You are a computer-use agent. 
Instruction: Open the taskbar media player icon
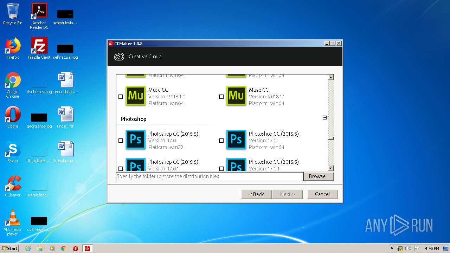point(52,248)
